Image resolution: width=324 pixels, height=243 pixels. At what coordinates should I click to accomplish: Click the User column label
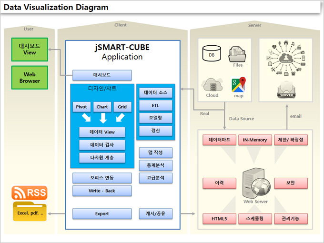[29, 29]
